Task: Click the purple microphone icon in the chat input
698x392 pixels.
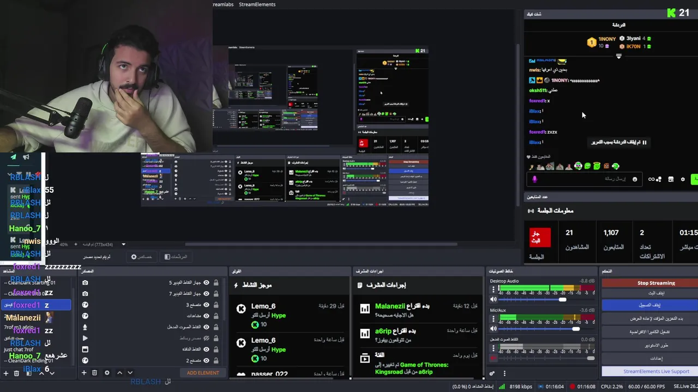Action: 534,179
